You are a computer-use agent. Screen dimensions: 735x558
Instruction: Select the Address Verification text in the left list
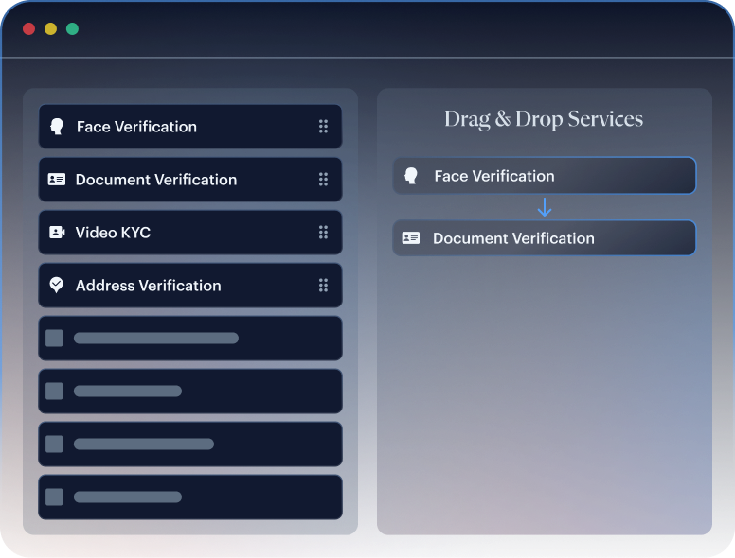(148, 286)
